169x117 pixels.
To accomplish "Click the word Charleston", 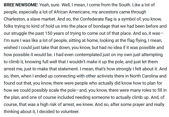I will [15, 18].
